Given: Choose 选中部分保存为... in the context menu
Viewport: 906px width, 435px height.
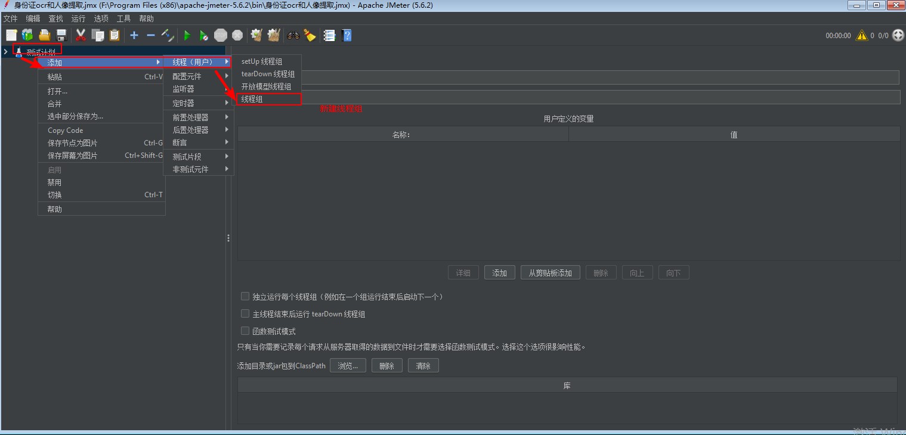Looking at the screenshot, I should [101, 116].
